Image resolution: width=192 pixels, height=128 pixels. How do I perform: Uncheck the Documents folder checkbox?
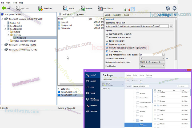pos(155,106)
